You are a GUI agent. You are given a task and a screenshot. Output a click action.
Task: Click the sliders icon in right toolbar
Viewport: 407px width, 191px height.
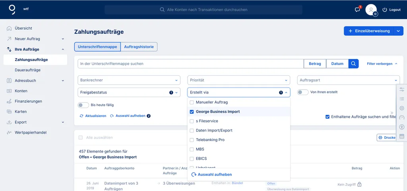[x=402, y=89]
